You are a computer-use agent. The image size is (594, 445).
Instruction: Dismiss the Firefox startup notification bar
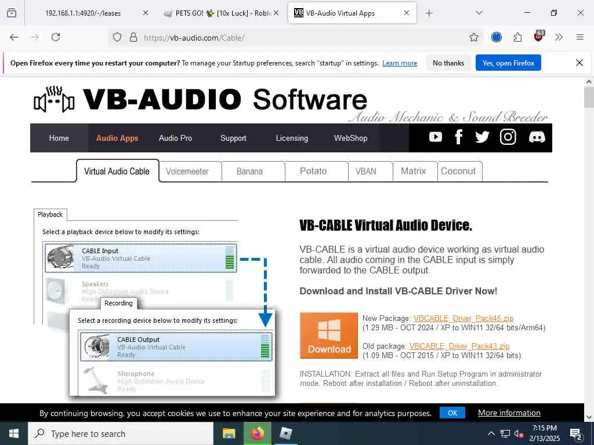[579, 63]
